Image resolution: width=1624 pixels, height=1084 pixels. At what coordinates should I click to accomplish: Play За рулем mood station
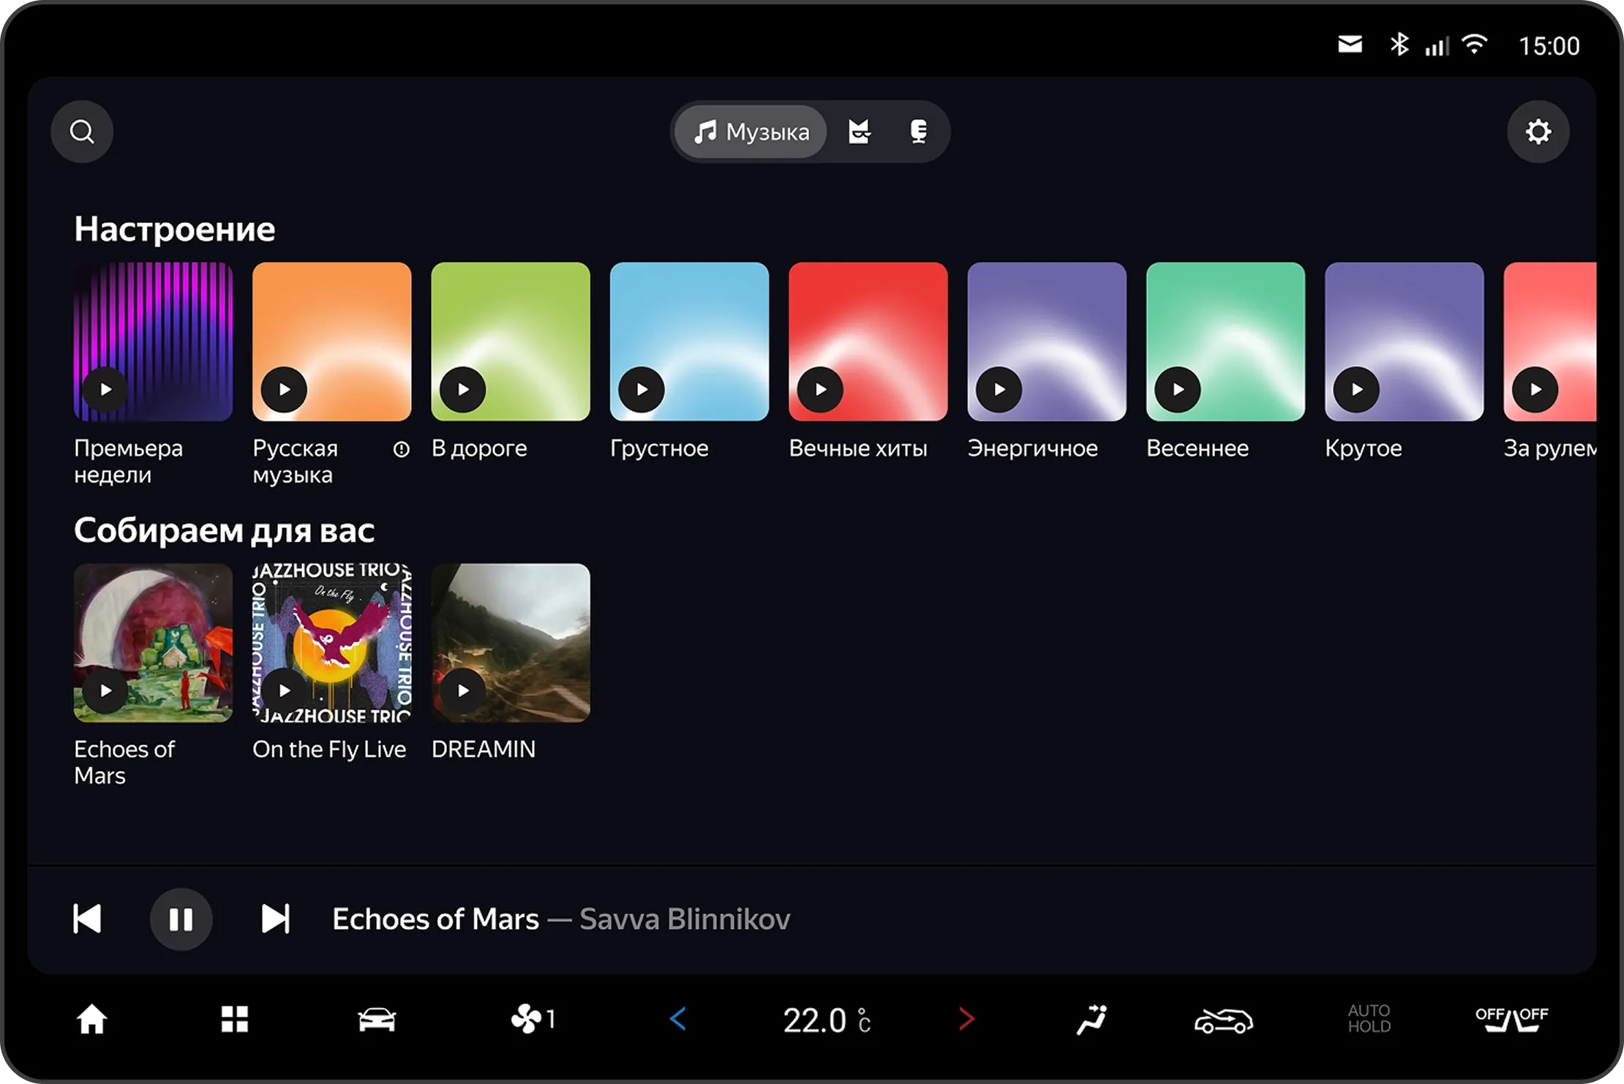click(x=1535, y=389)
